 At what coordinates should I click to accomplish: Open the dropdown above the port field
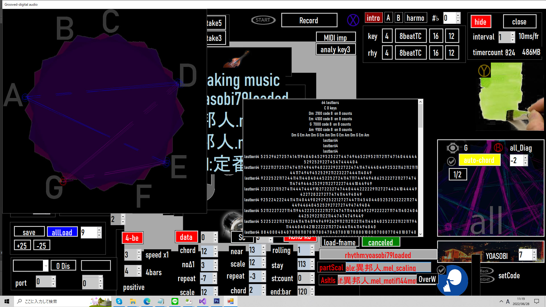[45, 266]
